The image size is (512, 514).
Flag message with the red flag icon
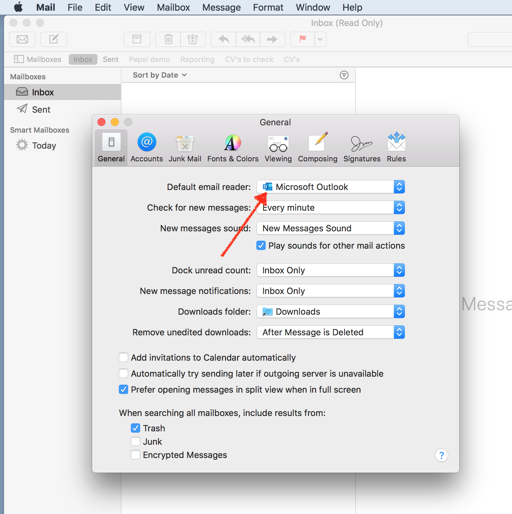click(x=302, y=39)
